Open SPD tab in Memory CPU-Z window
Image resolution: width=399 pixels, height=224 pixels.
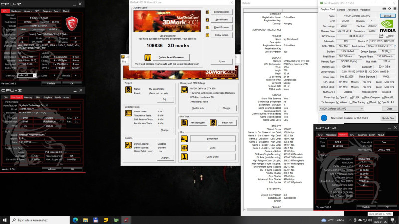click(x=352, y=135)
